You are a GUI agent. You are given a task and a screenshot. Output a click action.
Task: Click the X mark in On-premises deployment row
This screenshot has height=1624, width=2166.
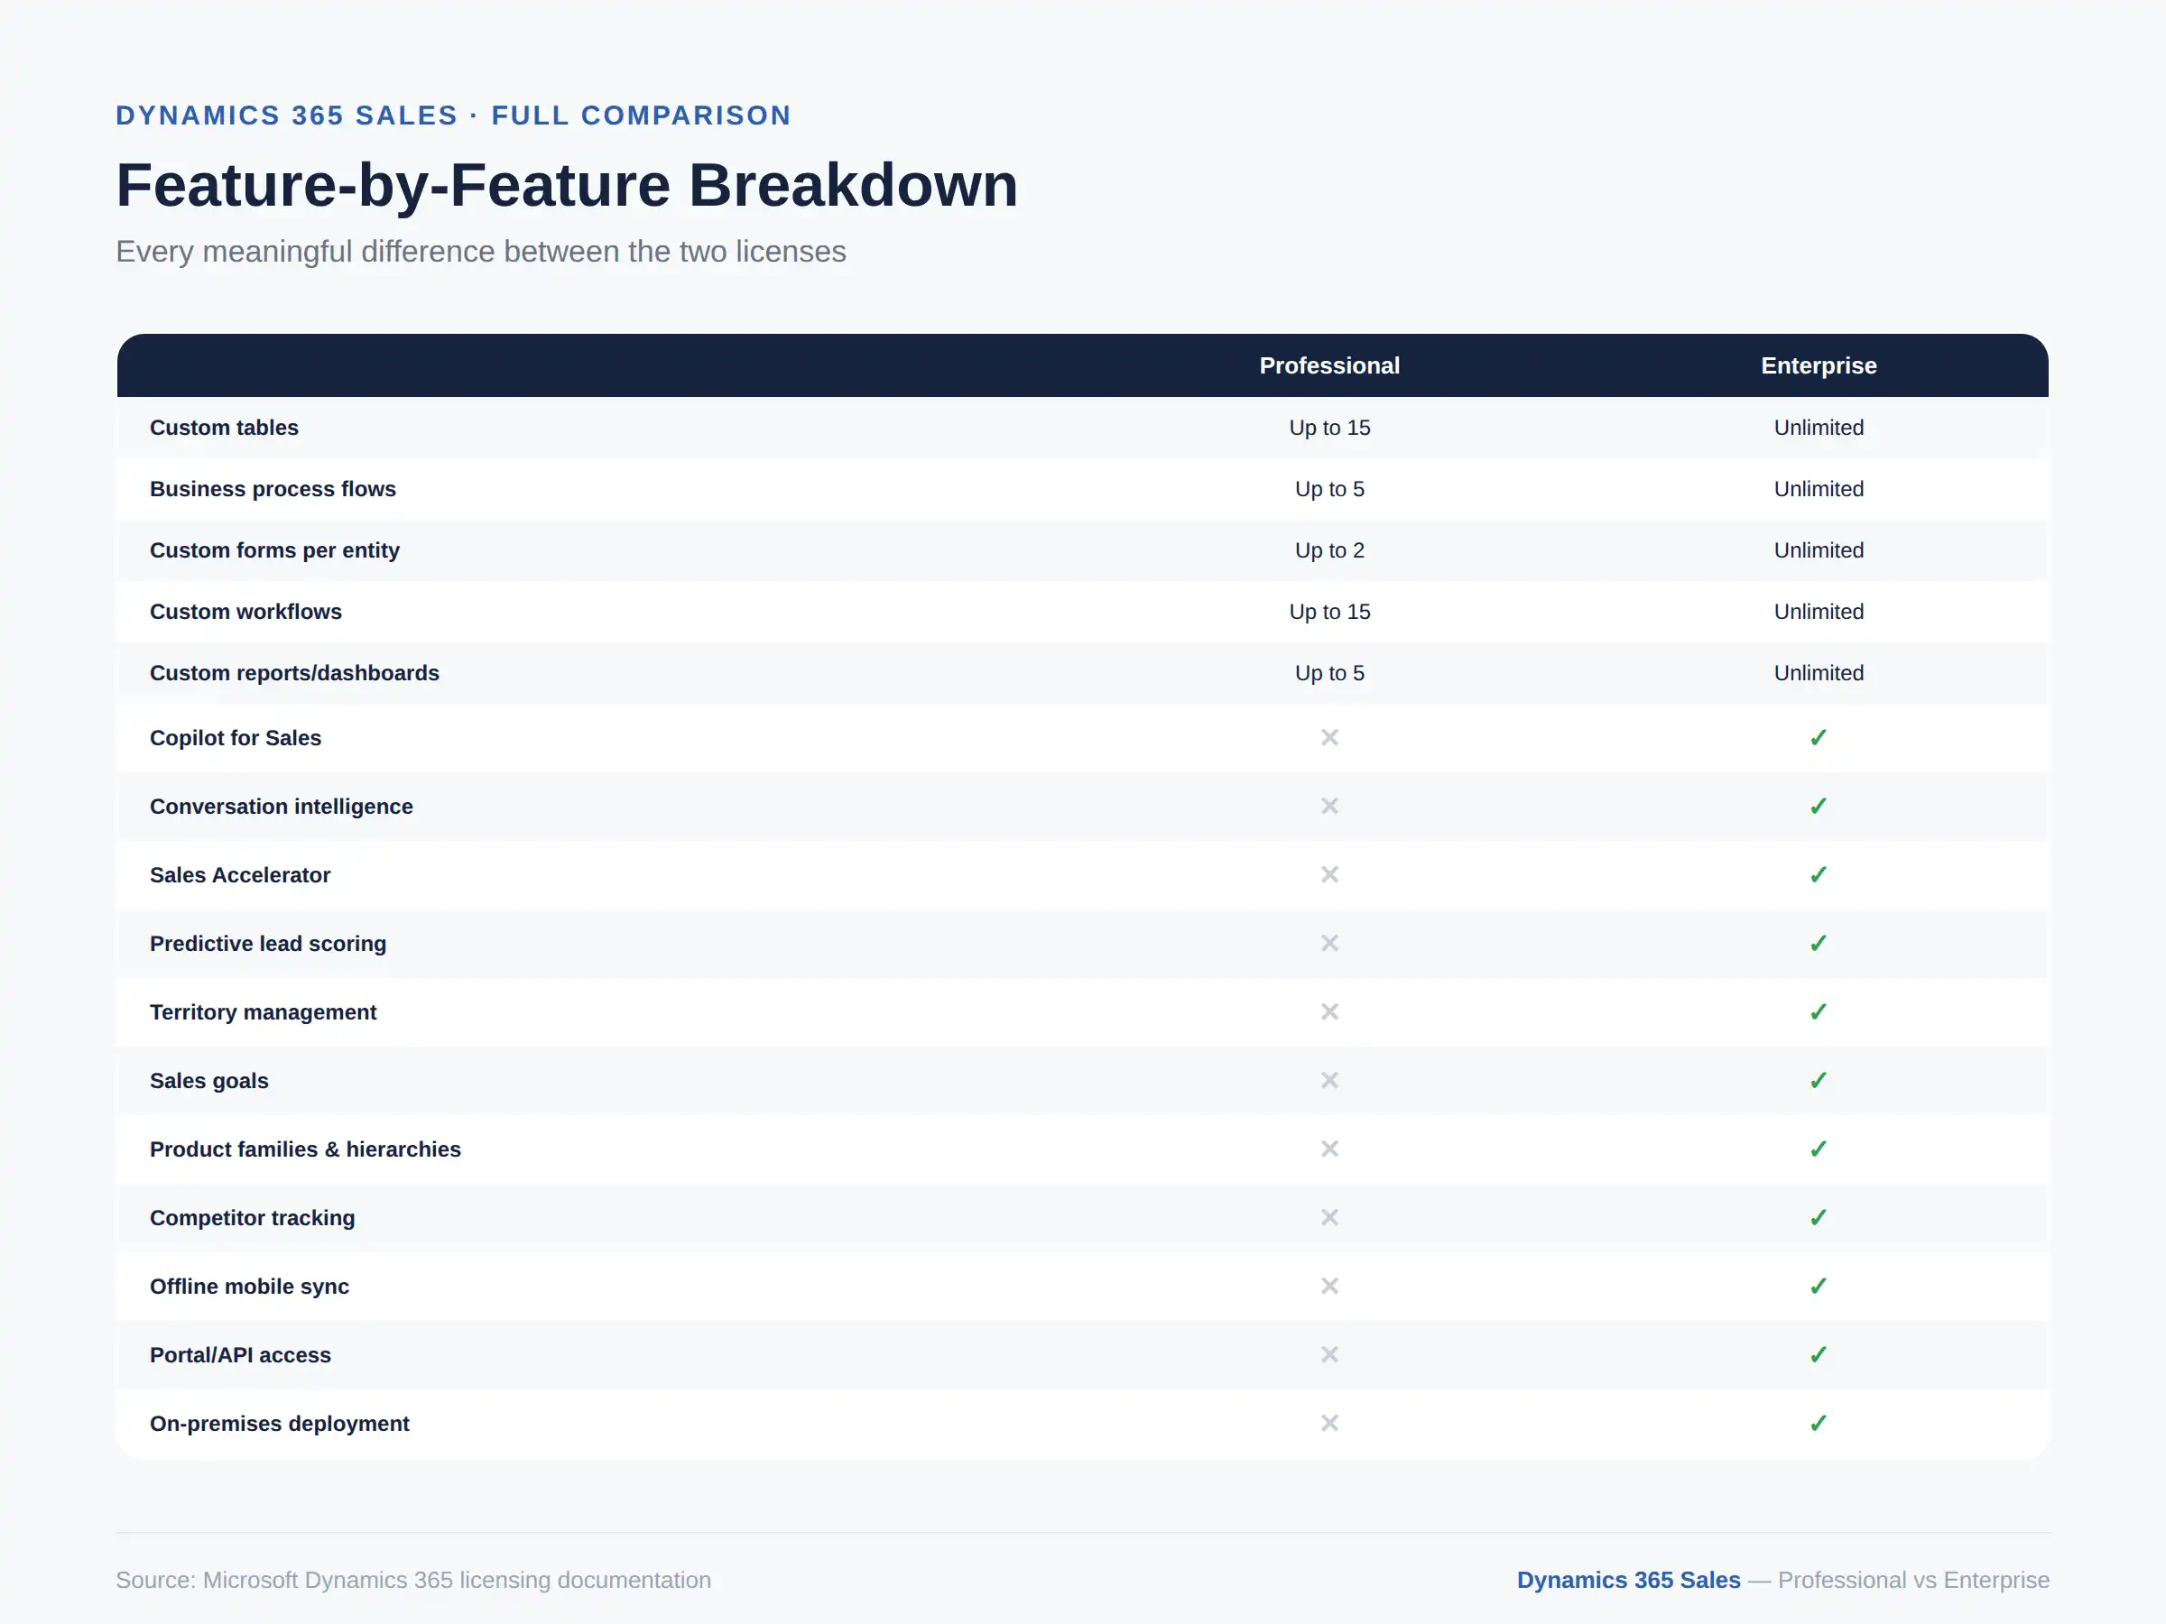point(1328,1422)
